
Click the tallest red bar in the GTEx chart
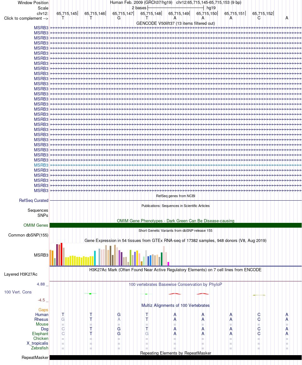pos(62,254)
